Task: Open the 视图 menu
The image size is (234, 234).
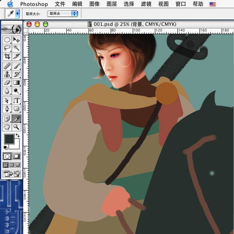Action: point(163,4)
